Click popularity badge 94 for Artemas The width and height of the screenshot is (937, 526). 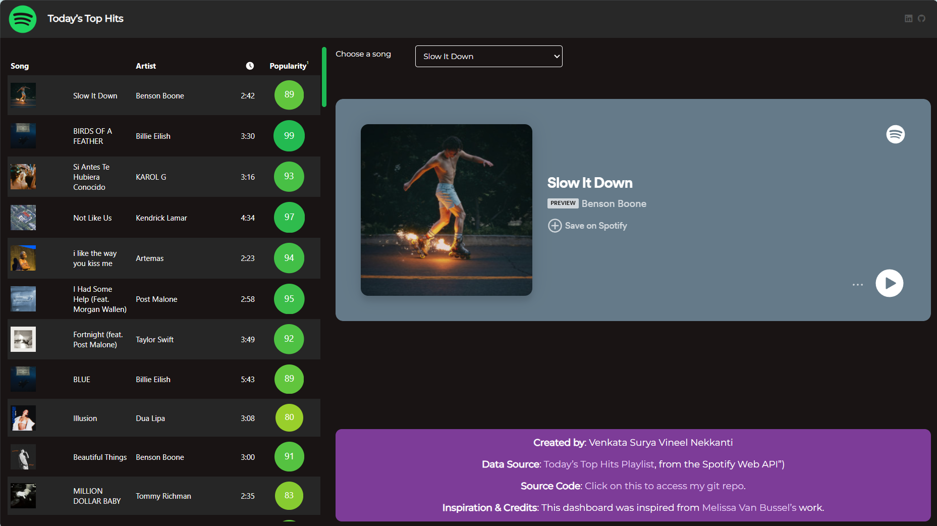[x=289, y=258]
